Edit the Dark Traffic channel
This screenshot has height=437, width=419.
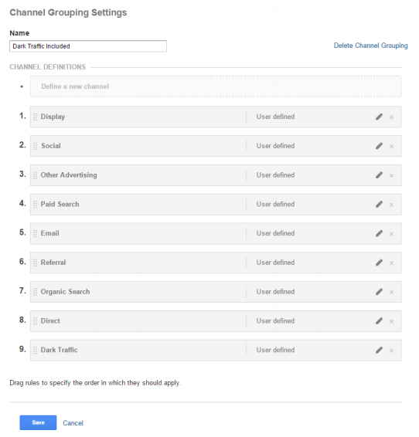click(379, 350)
